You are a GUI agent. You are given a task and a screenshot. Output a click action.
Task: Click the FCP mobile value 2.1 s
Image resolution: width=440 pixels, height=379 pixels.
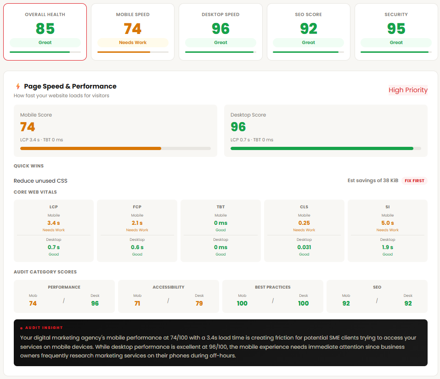pos(137,223)
